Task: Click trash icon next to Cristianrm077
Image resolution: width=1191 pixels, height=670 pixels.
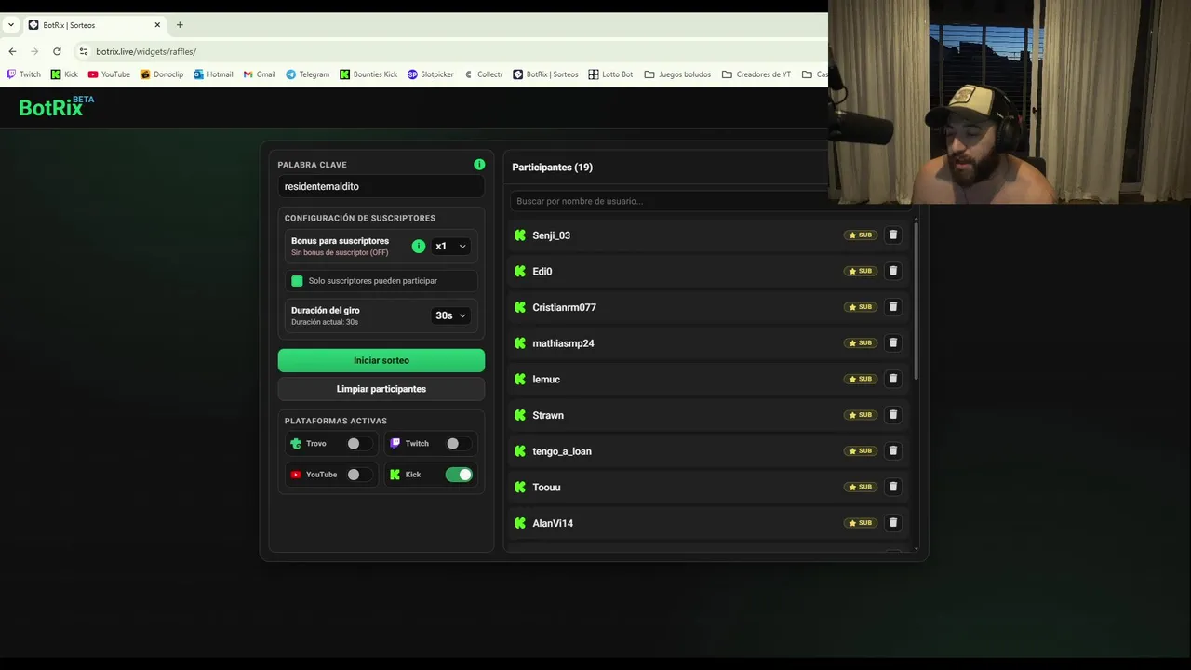Action: [892, 307]
